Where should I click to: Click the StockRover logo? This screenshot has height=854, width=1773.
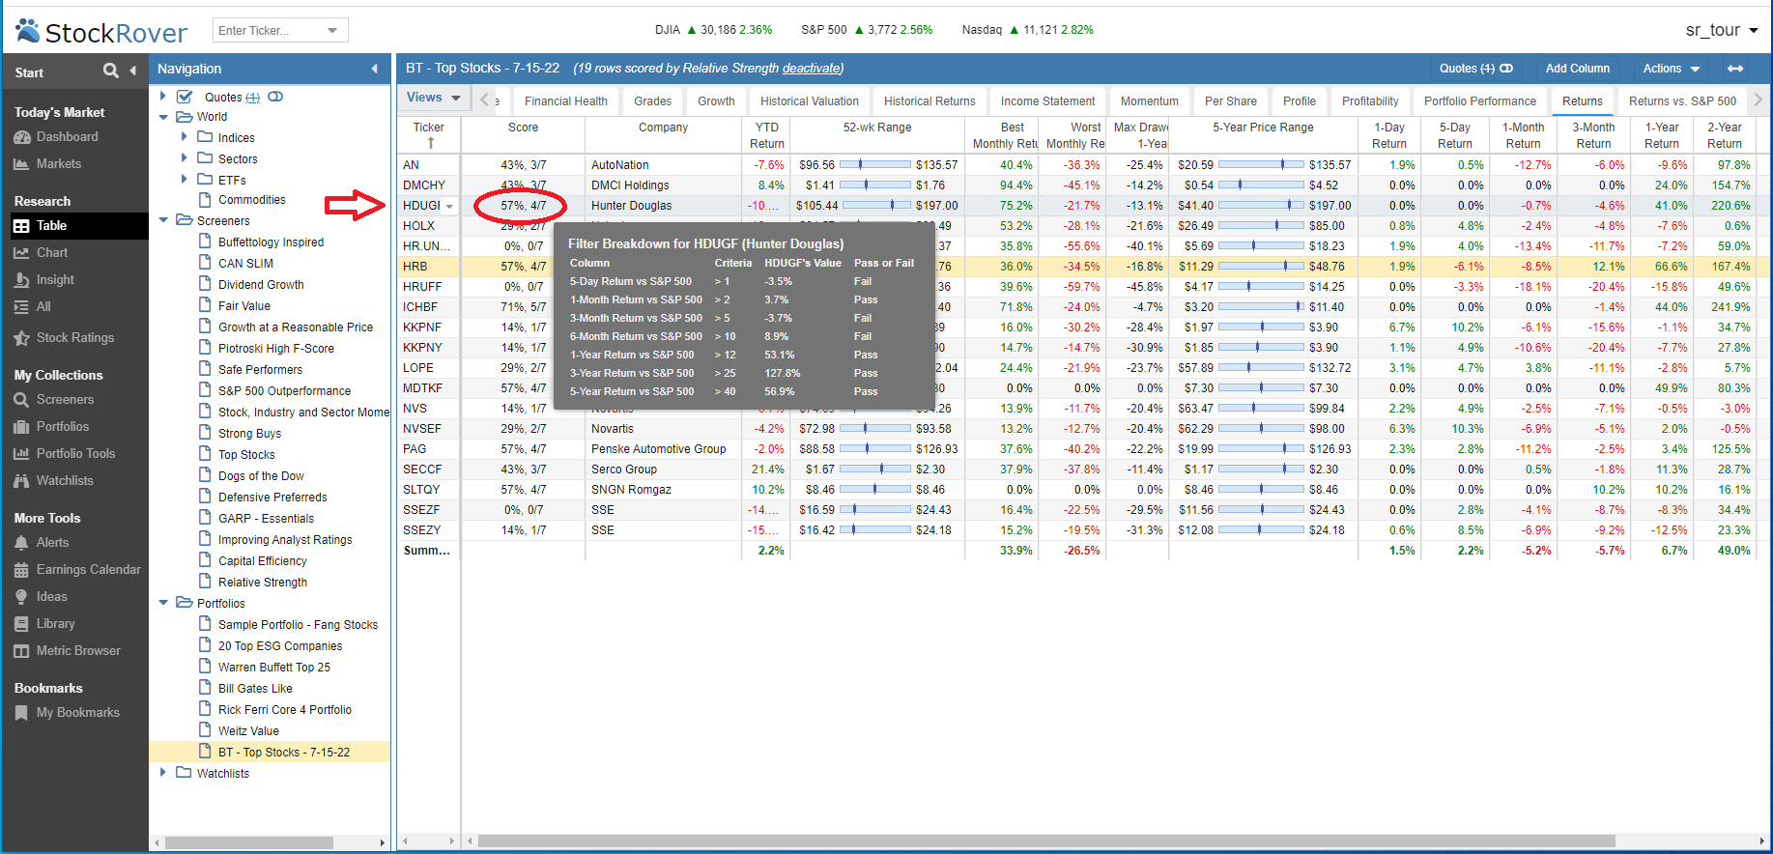click(101, 32)
